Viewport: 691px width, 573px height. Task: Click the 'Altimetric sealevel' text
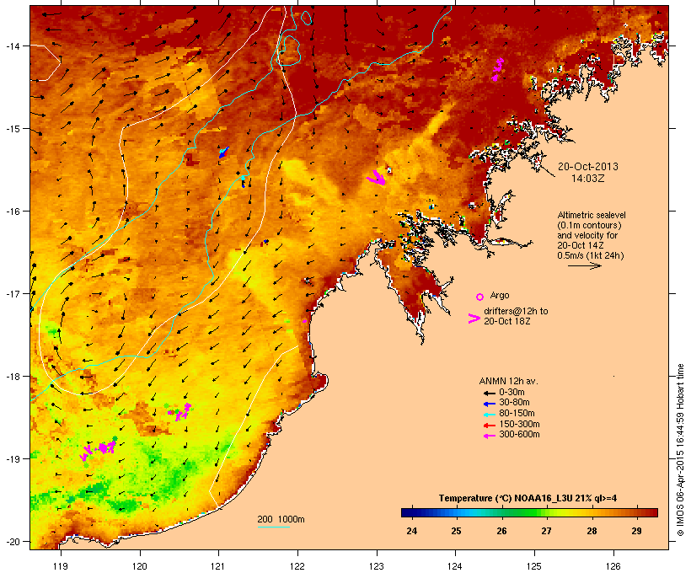[x=592, y=215]
